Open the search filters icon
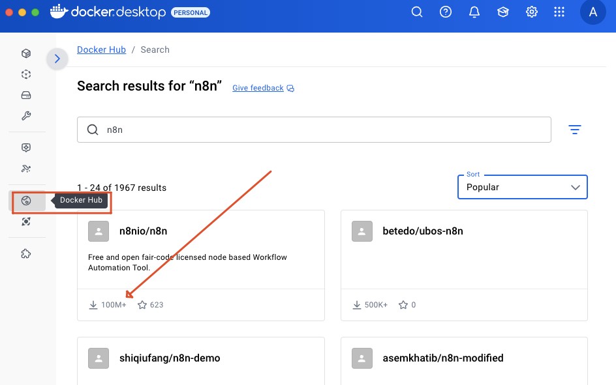The height and width of the screenshot is (385, 616). pos(574,130)
